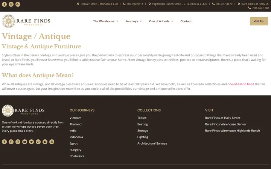Open the Storage collection link

[143, 131]
